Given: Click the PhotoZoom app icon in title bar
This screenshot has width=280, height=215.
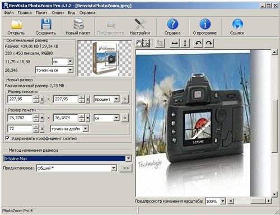Looking at the screenshot, I should click(6, 6).
